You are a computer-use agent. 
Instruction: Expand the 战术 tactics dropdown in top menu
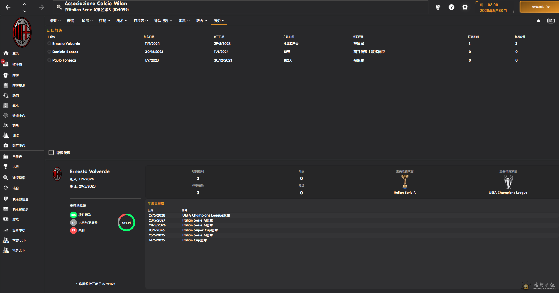pos(122,21)
